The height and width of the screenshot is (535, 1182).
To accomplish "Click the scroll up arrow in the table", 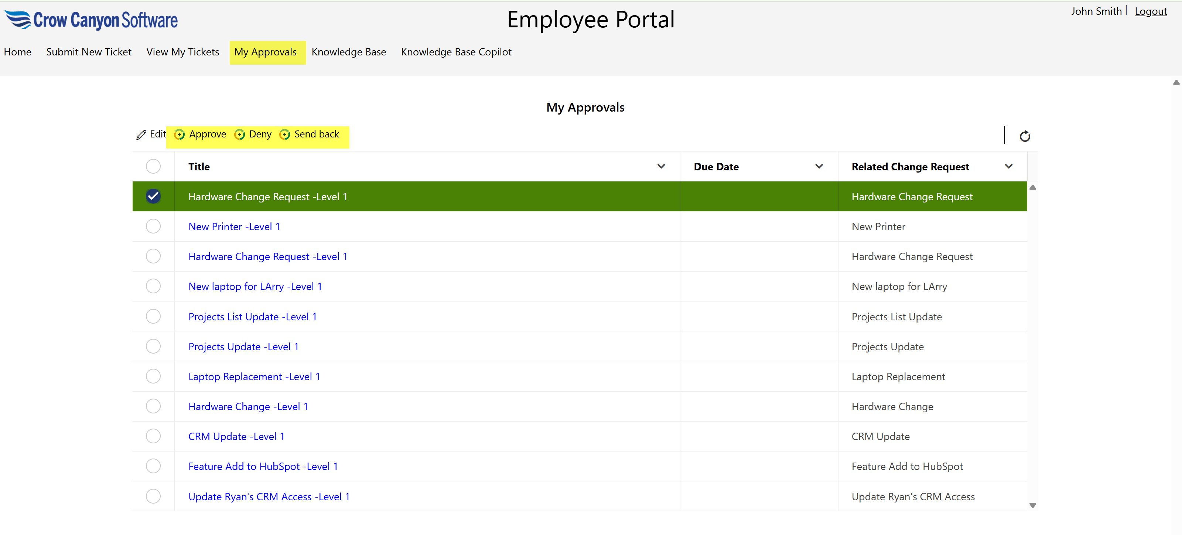I will [1032, 187].
